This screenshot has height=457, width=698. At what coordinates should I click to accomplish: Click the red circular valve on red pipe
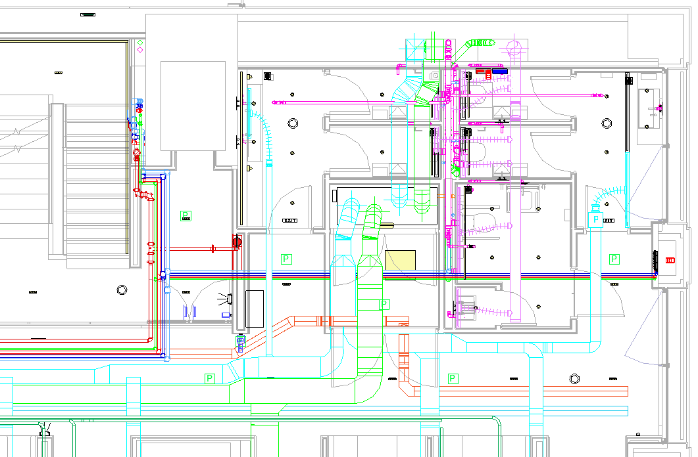237,242
